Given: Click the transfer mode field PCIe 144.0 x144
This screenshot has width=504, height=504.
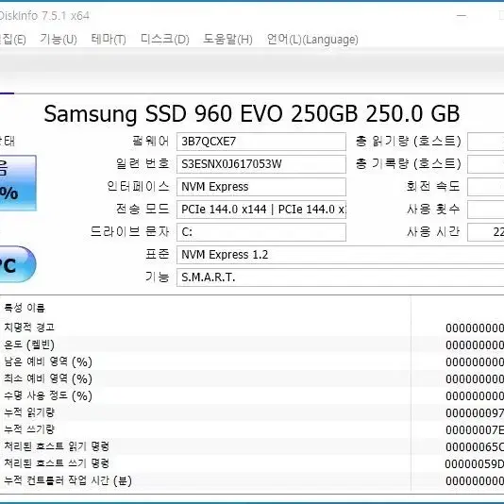Looking at the screenshot, I should coord(261,210).
